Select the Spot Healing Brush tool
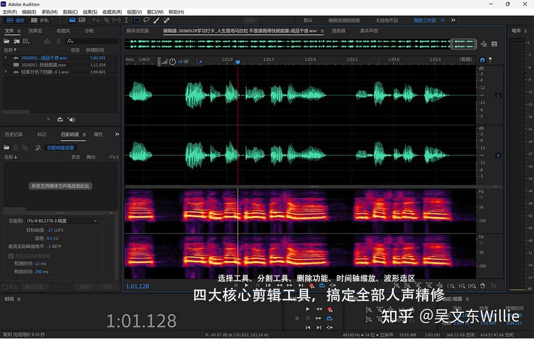The height and width of the screenshot is (339, 534). click(166, 20)
